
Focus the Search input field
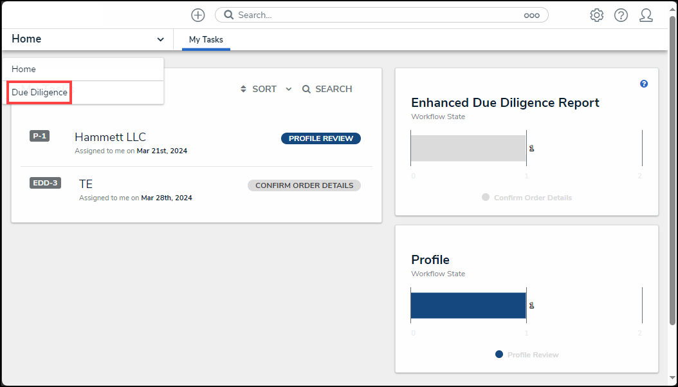(x=381, y=15)
